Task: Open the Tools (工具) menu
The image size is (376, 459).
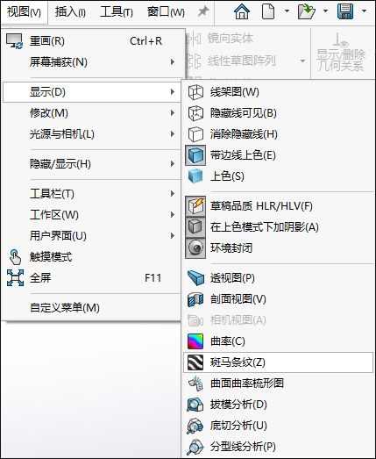Action: coord(117,12)
